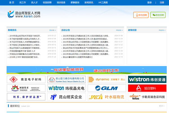Open news item 开发区精准服务引育"蓝领"人才
This screenshot has height=113, width=169.
click(x=22, y=51)
